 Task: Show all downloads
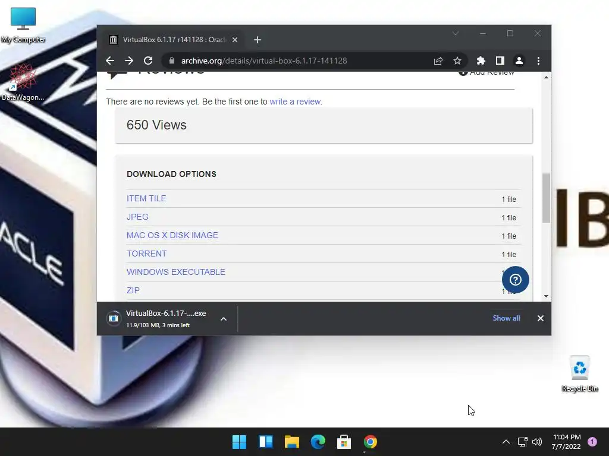(506, 318)
